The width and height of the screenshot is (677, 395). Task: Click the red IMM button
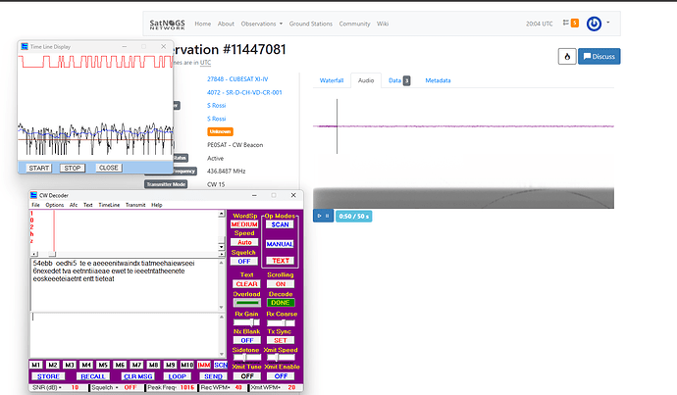point(204,365)
